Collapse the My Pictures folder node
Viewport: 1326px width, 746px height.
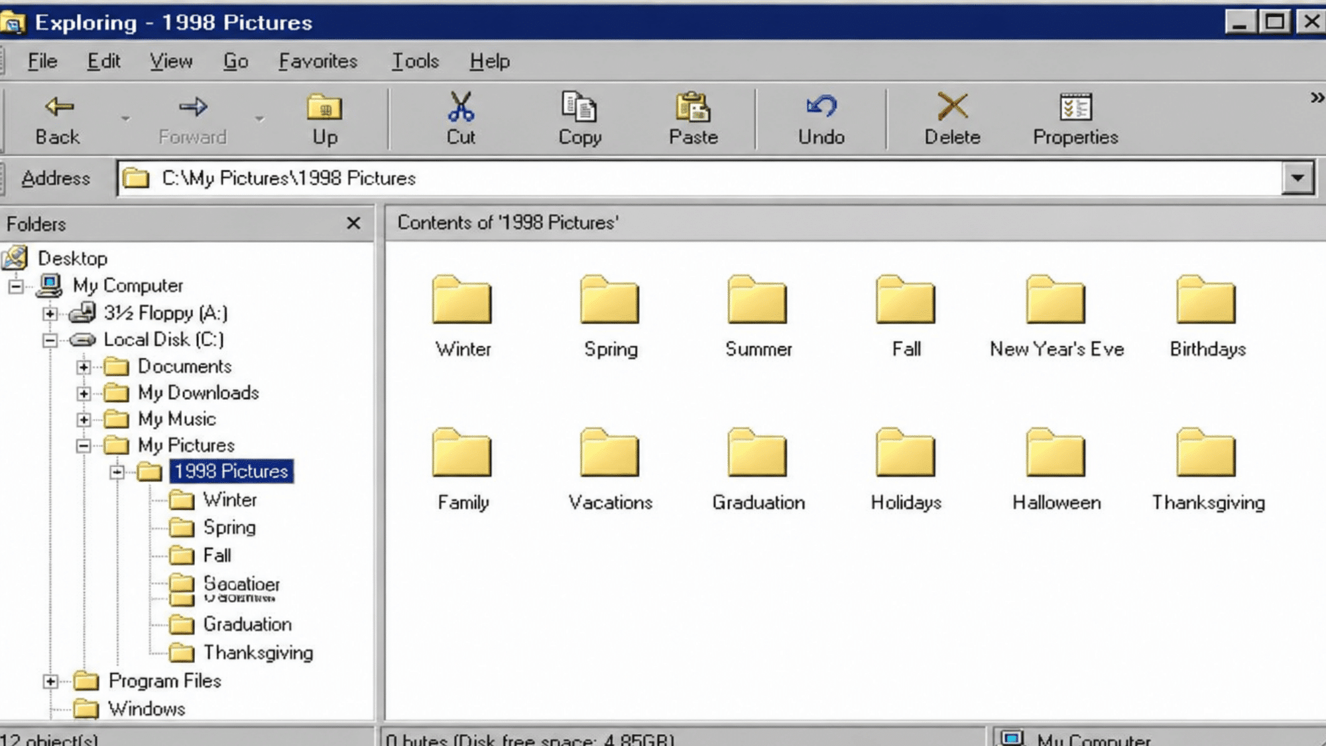click(x=84, y=446)
